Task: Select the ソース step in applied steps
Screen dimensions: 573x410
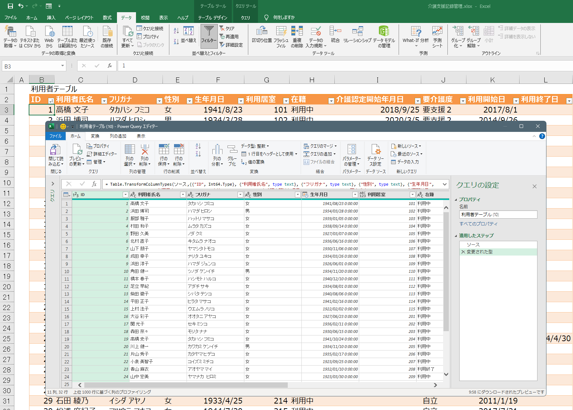Action: point(473,244)
